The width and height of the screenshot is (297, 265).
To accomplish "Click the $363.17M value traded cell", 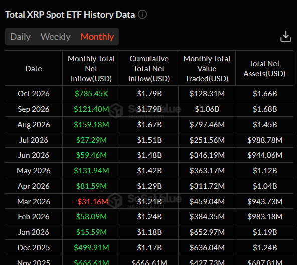I will 207,171.
